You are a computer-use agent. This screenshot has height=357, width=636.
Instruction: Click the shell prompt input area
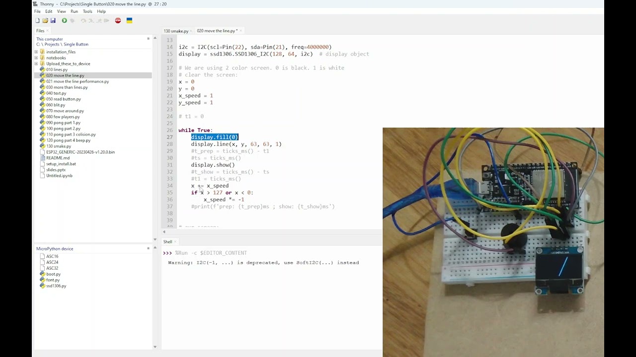tap(271, 253)
